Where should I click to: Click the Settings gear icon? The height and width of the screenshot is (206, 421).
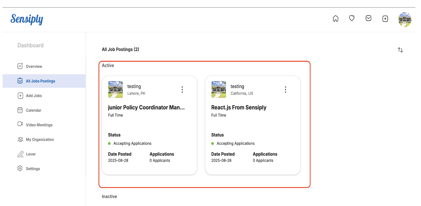tap(20, 168)
